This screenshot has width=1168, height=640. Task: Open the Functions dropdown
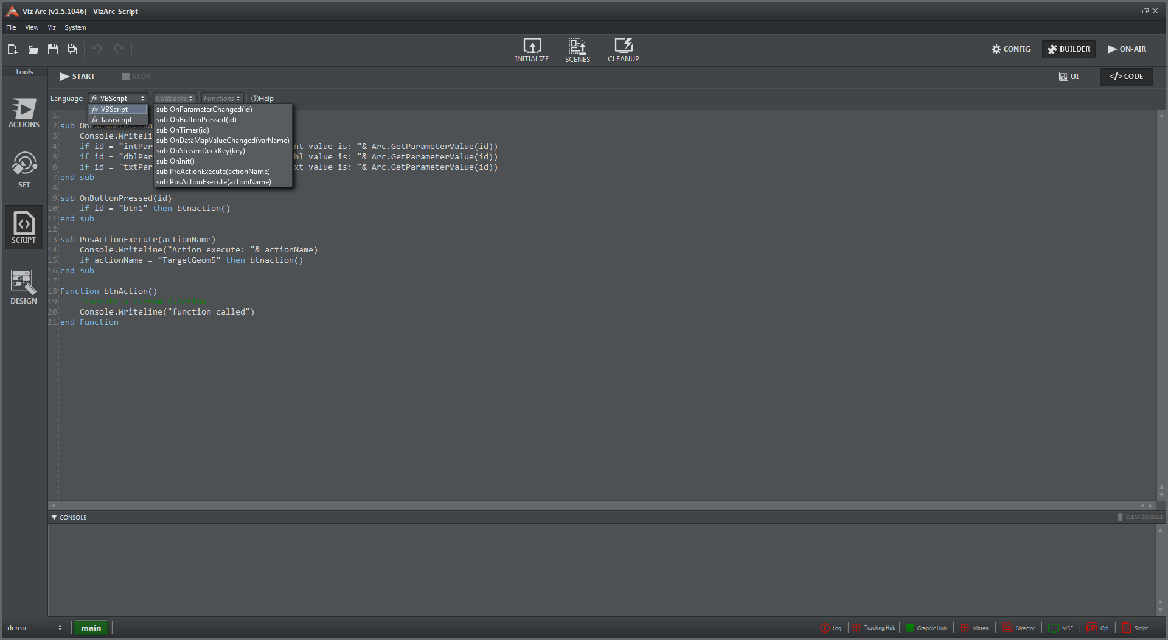click(222, 99)
